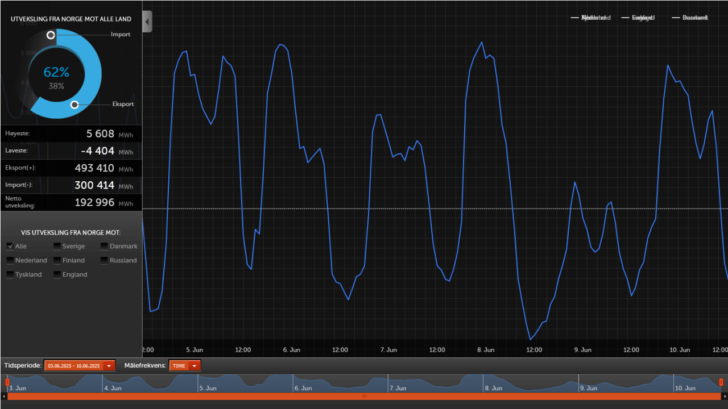Image resolution: width=728 pixels, height=409 pixels.
Task: Uncheck the Alle checkbox
Action: [x=10, y=246]
